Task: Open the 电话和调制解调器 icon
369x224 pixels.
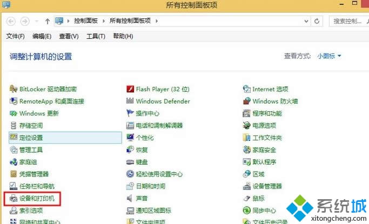Action: coord(130,126)
